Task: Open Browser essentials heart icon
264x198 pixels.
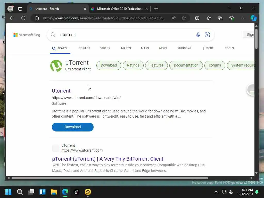Action: point(232,18)
